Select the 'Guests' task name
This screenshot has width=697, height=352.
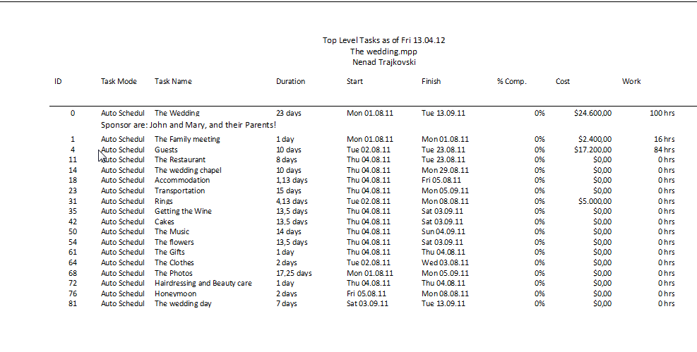pyautogui.click(x=166, y=150)
